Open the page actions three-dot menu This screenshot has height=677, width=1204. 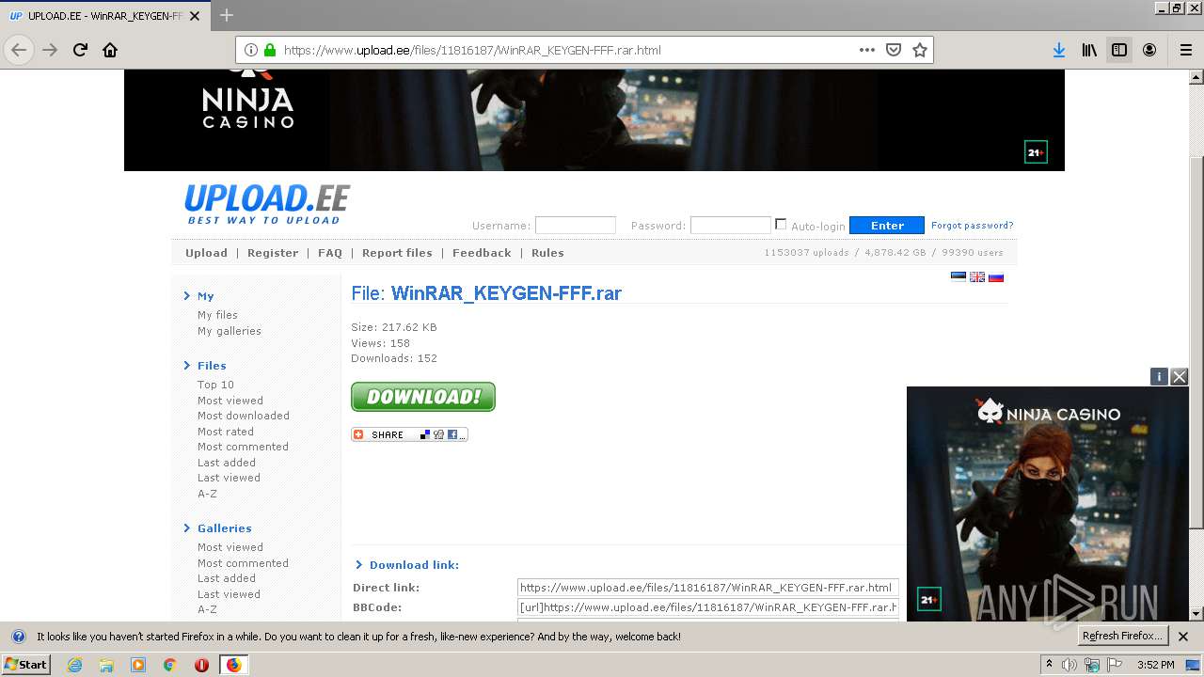[867, 51]
